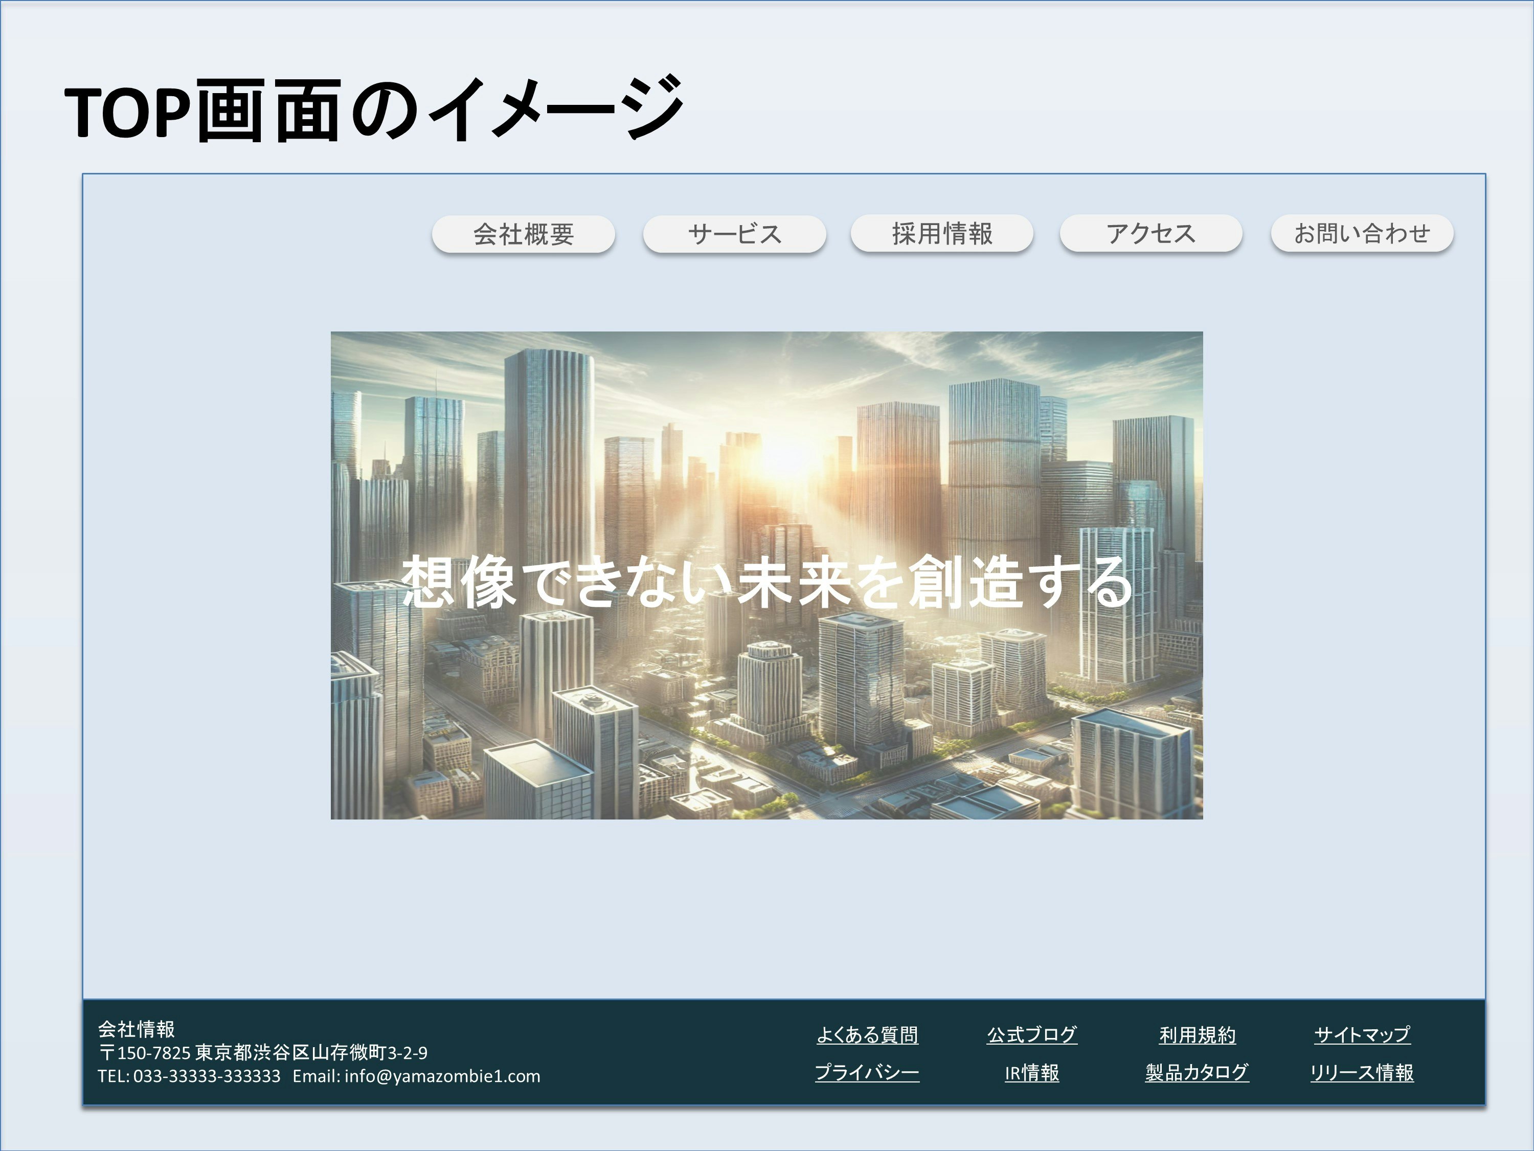The height and width of the screenshot is (1151, 1534).
Task: Open the サービス navigation button
Action: coord(734,234)
